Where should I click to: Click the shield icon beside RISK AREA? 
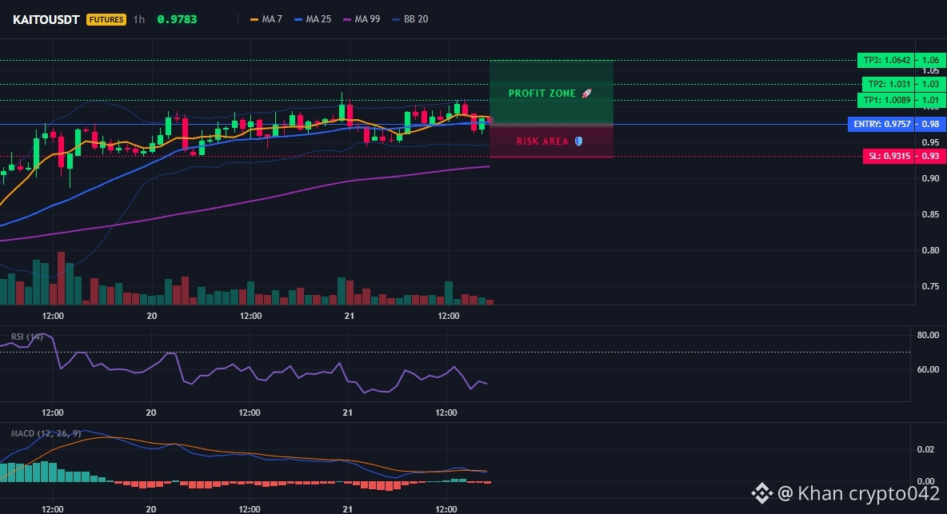[x=578, y=141]
